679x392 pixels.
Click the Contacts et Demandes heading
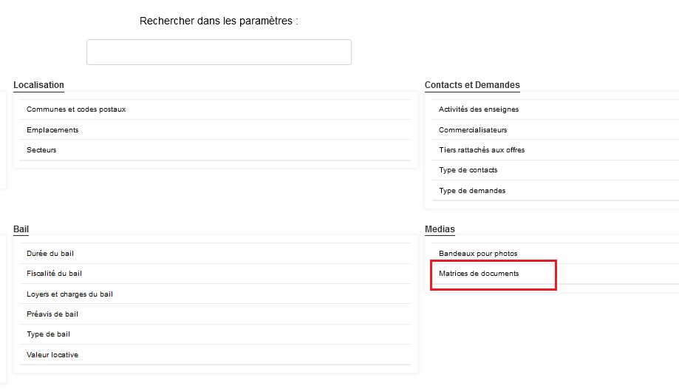coord(472,85)
